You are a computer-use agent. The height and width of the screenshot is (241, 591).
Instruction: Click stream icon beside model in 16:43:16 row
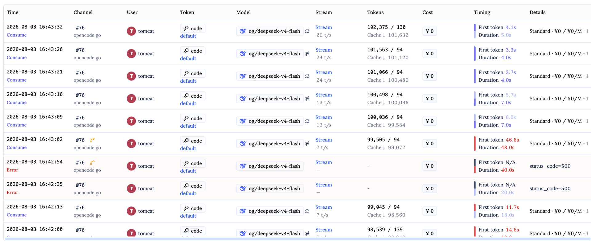[307, 99]
